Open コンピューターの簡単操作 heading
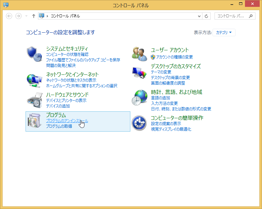The image size is (262, 209). pyautogui.click(x=177, y=118)
